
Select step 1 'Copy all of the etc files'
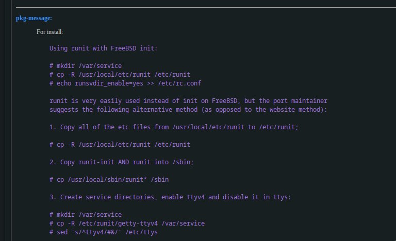pyautogui.click(x=174, y=127)
